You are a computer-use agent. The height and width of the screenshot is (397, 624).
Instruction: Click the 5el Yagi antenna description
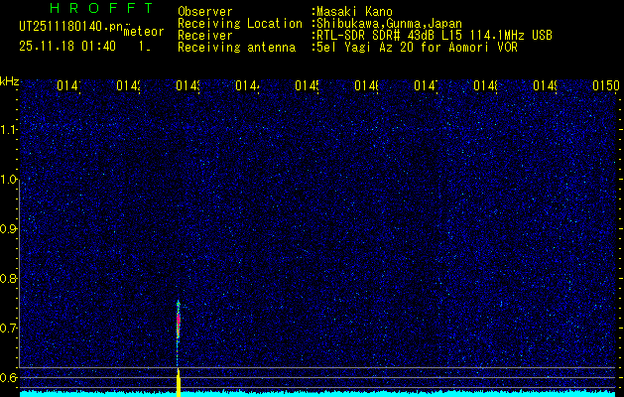coord(417,48)
